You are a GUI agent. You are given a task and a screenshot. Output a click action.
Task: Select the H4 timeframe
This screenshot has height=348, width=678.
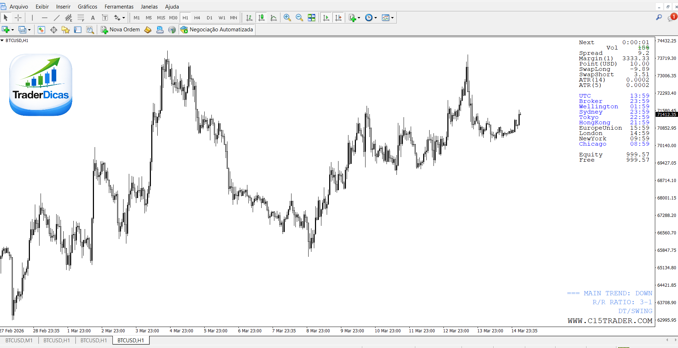[x=197, y=18]
